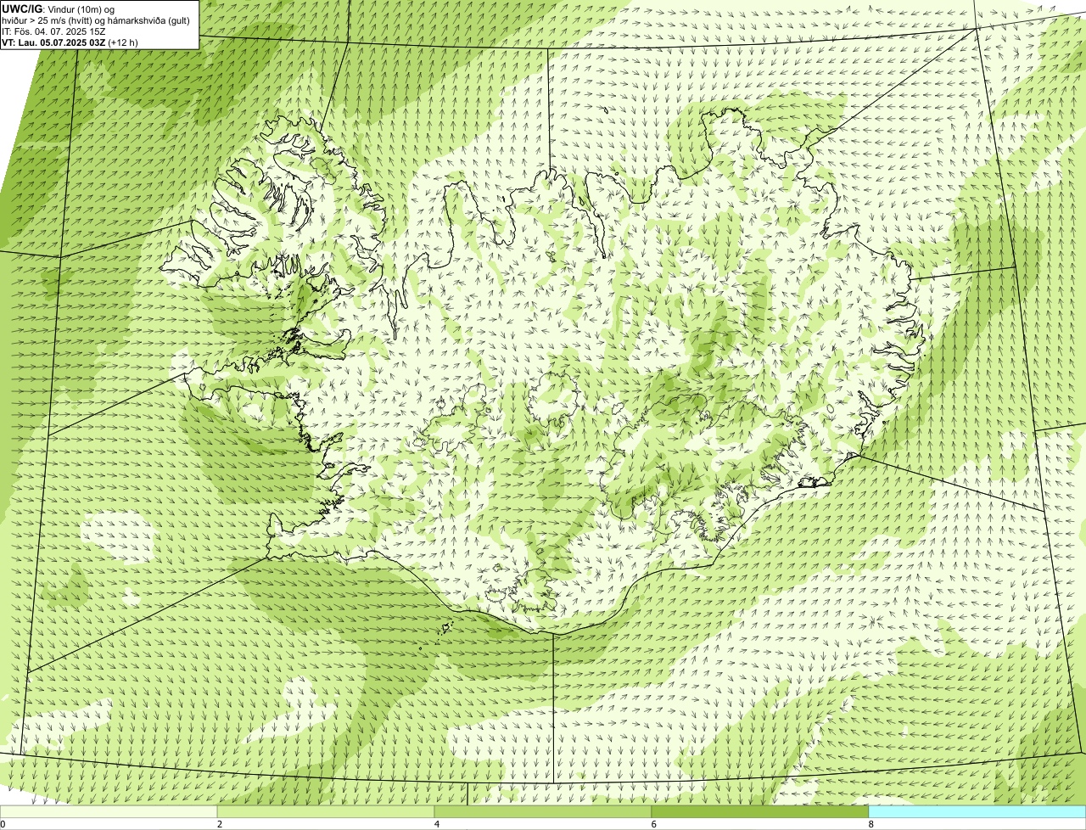The height and width of the screenshot is (830, 1086).
Task: Select the palest 0–2 m/s color bar segment
Action: [x=109, y=811]
